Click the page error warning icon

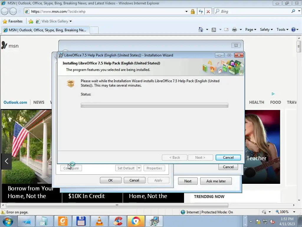[3, 212]
